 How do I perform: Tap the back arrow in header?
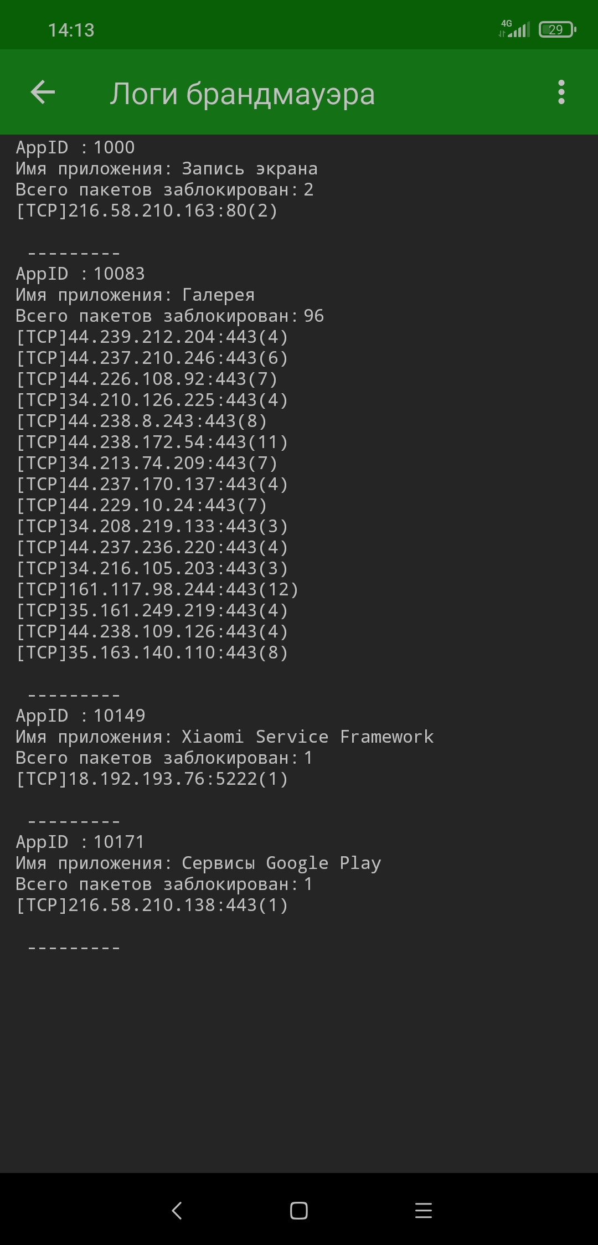(43, 92)
